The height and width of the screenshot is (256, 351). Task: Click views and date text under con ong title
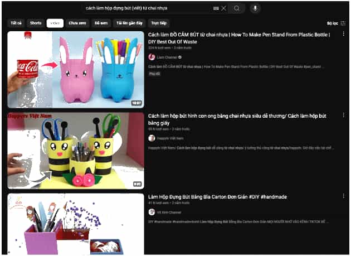169,129
